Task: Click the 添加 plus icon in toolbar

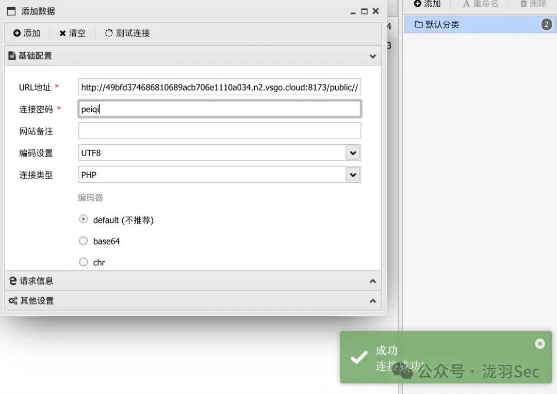Action: click(17, 33)
